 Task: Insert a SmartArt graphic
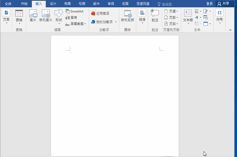tap(75, 11)
